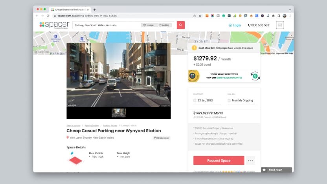Open browser profile avatar
This screenshot has width=327, height=184.
pos(285,16)
